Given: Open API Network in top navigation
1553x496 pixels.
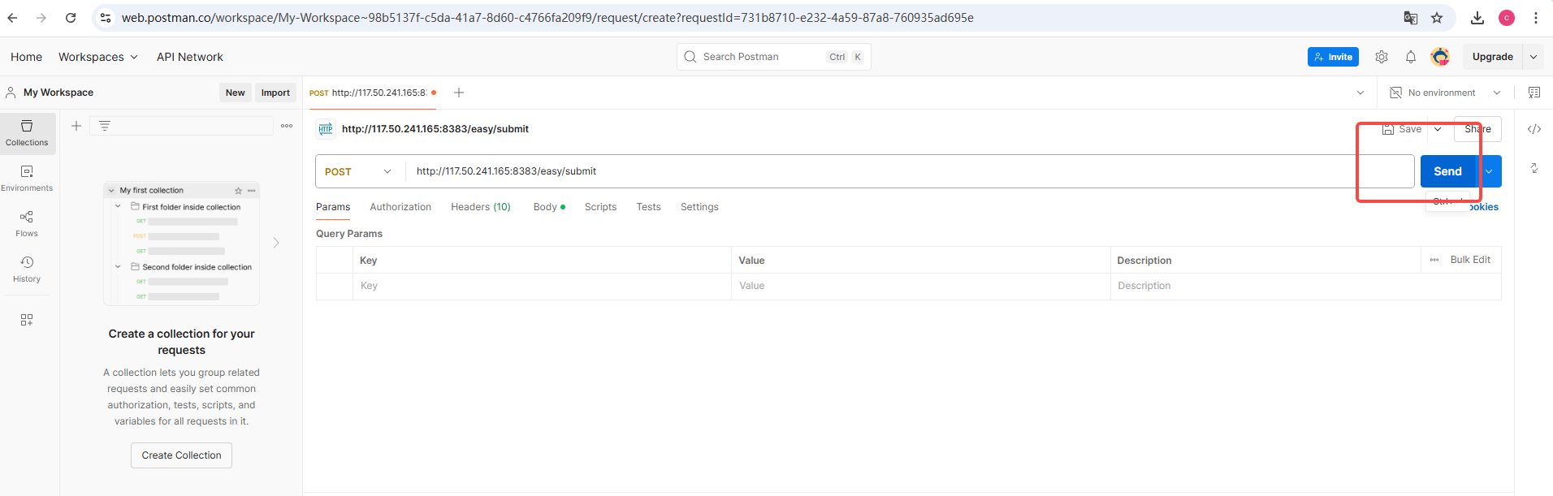Looking at the screenshot, I should tap(190, 57).
